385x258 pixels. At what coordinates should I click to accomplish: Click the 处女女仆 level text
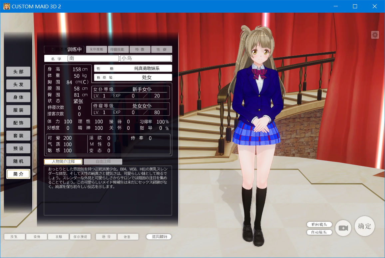coord(142,106)
